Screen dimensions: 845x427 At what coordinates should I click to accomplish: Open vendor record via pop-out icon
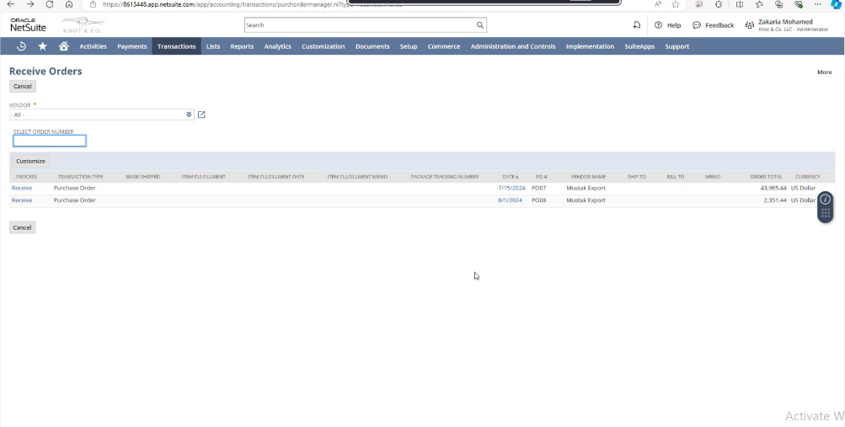pyautogui.click(x=201, y=115)
